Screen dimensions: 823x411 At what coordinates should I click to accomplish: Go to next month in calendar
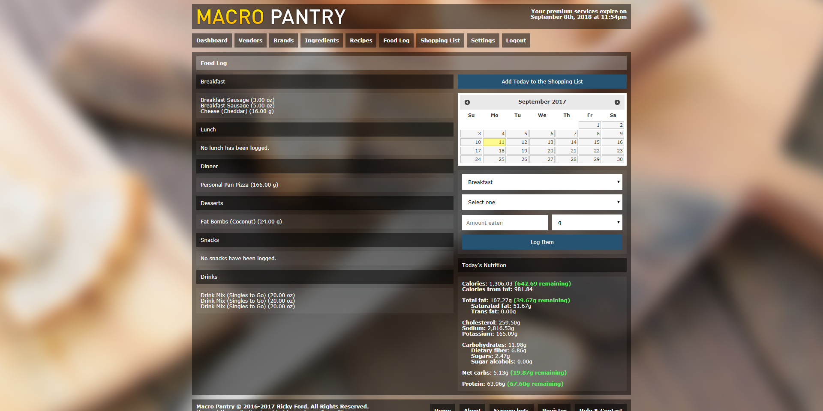tap(617, 102)
